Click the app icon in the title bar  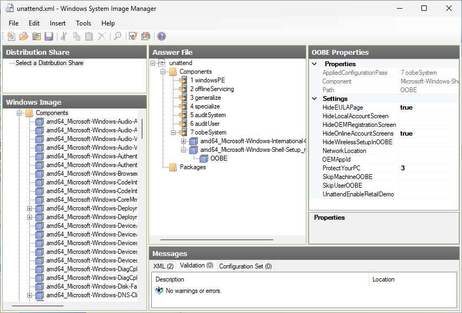9,8
